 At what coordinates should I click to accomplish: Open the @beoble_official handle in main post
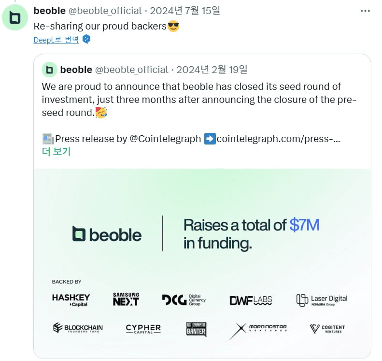click(105, 11)
